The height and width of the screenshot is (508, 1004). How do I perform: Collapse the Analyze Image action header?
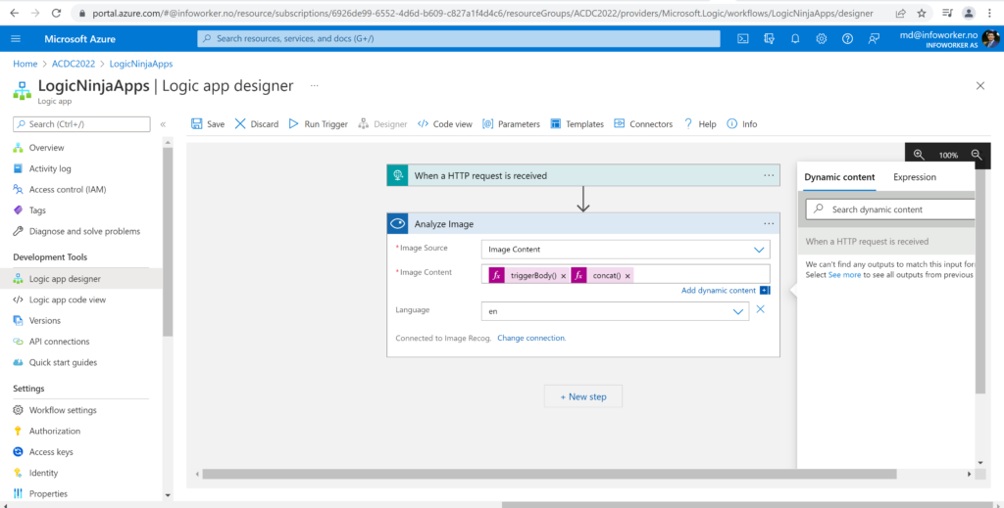click(x=583, y=223)
